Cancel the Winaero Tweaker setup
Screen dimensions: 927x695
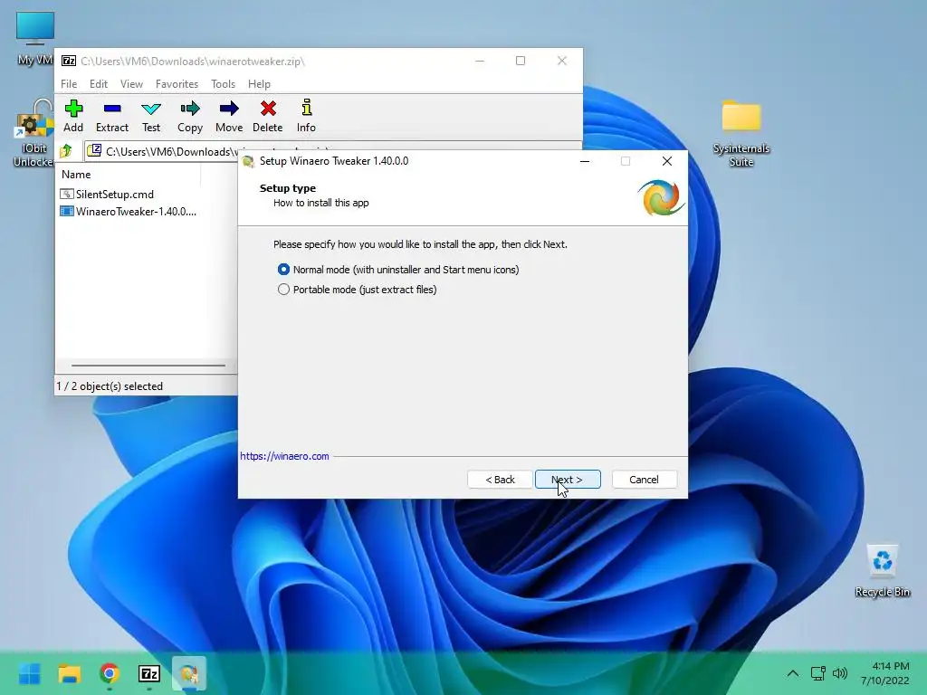tap(644, 480)
